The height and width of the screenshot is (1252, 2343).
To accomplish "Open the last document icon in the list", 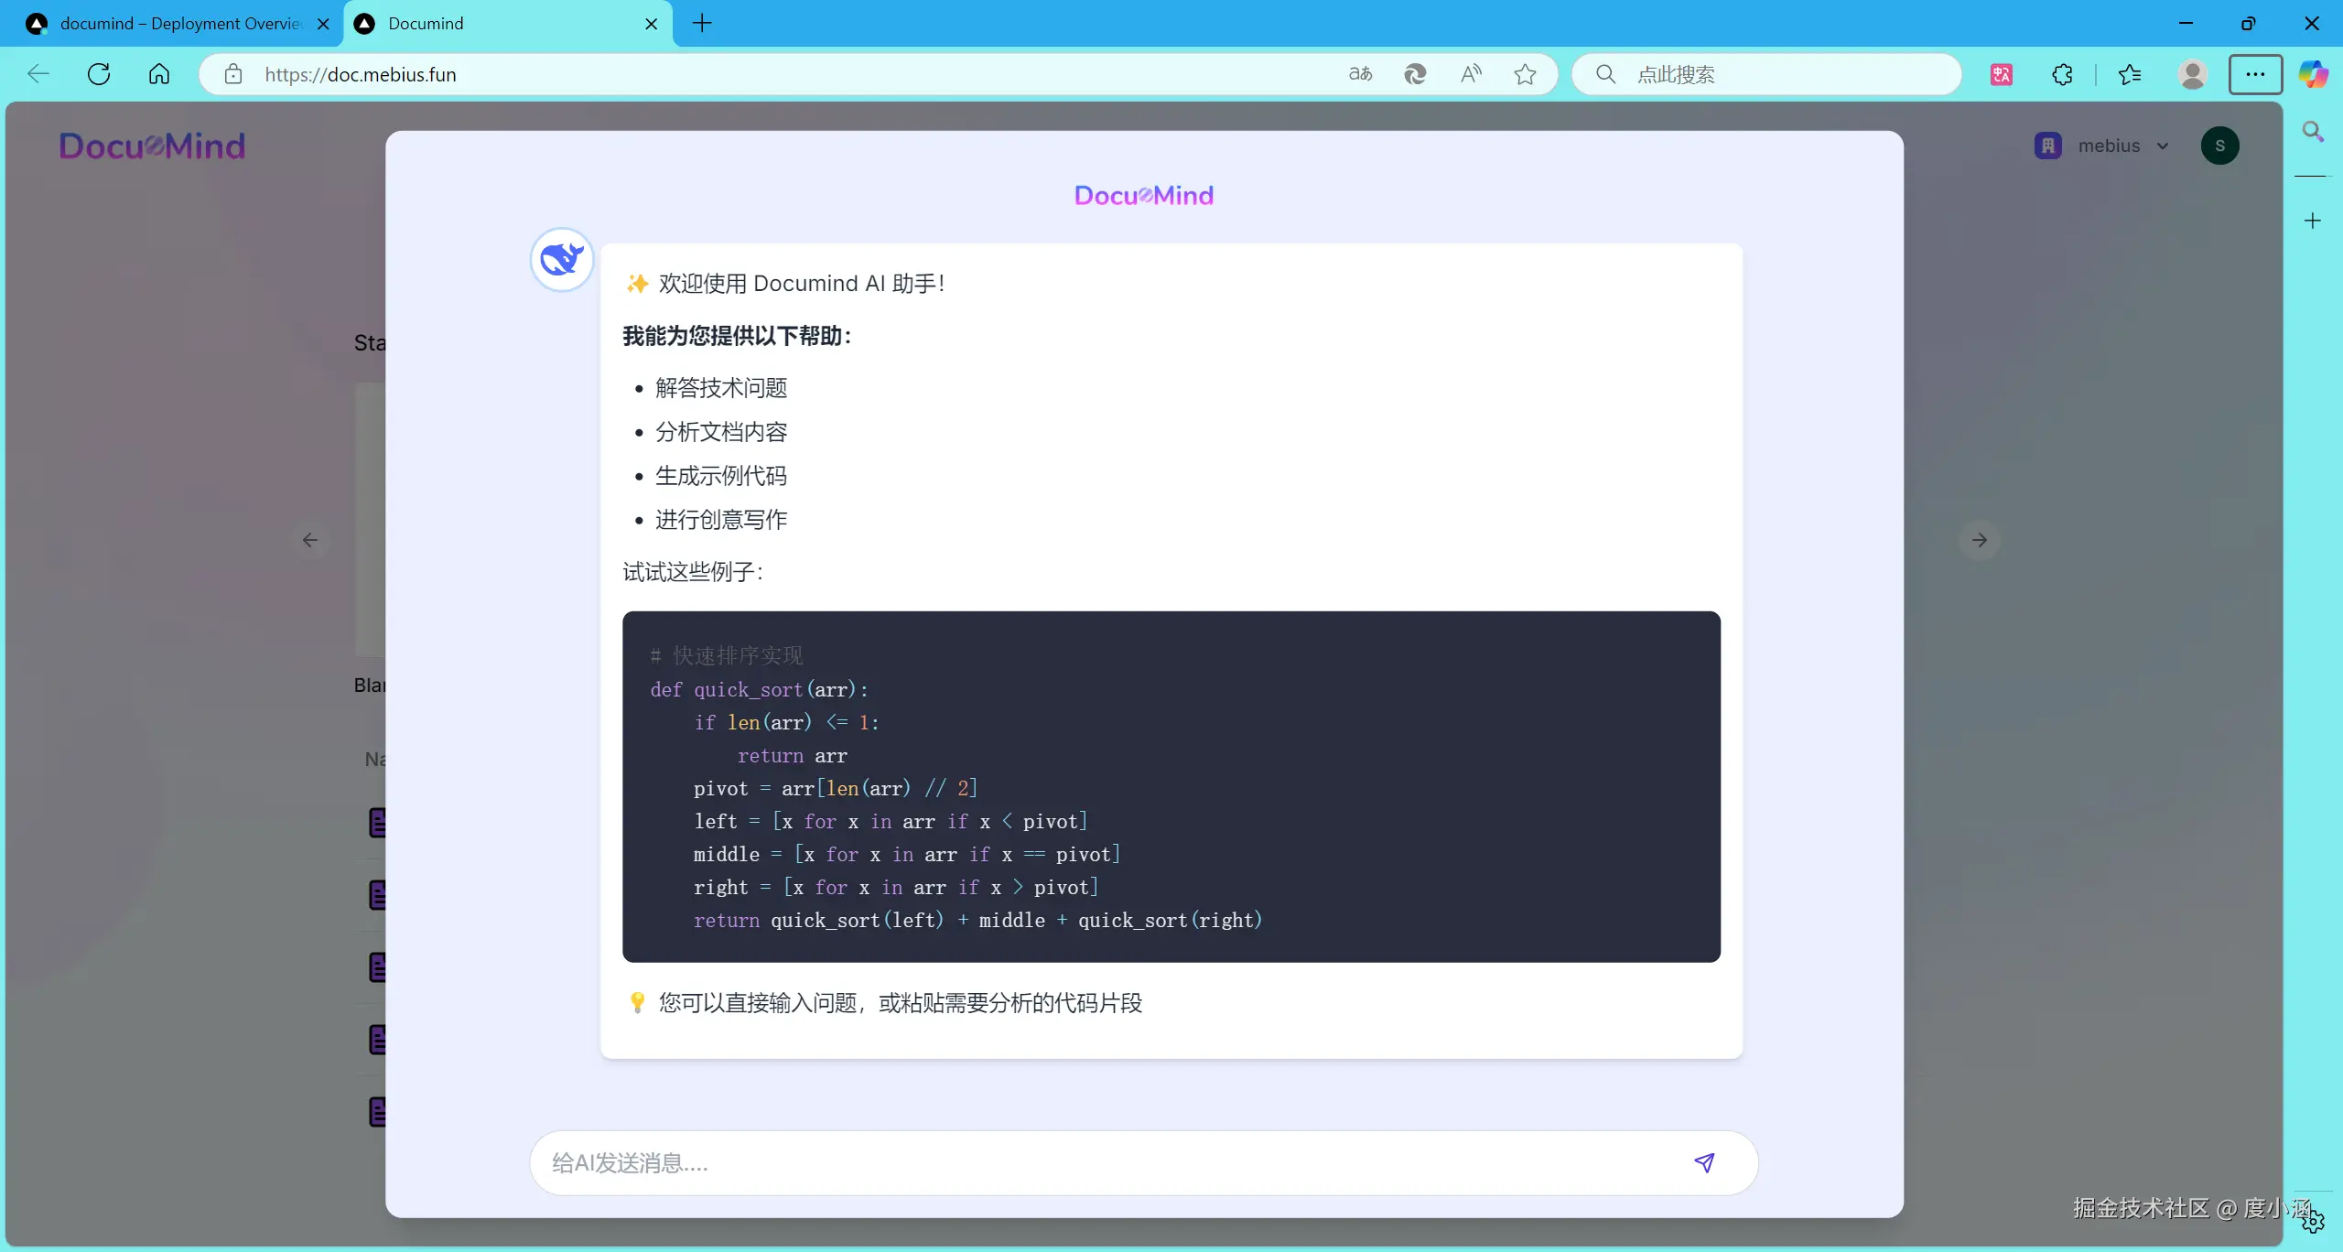I will coord(377,1111).
